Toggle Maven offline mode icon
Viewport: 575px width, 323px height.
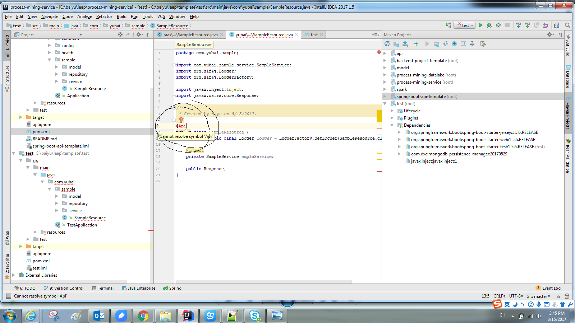tap(445, 44)
